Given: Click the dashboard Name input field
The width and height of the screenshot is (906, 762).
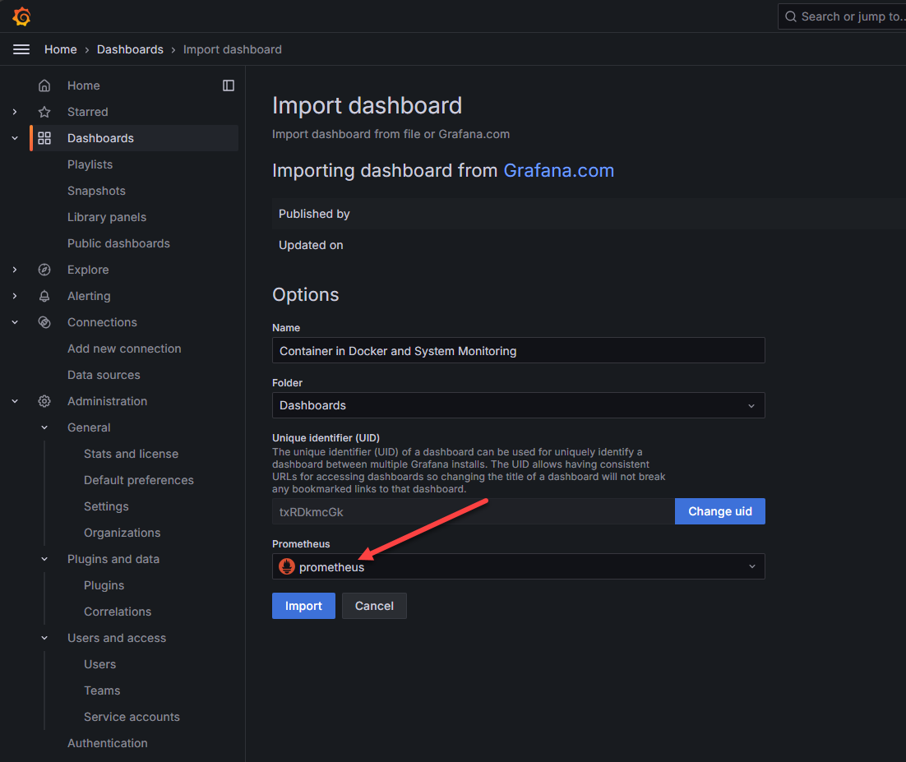Looking at the screenshot, I should (518, 350).
